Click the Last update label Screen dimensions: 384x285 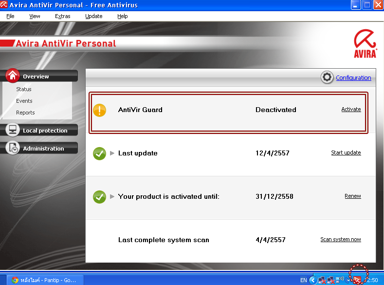click(x=138, y=153)
